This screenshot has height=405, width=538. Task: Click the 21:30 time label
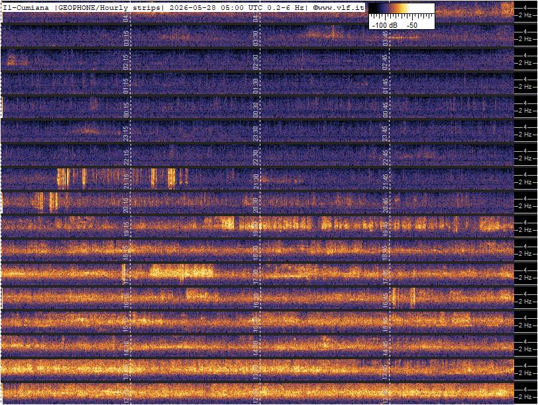point(255,182)
